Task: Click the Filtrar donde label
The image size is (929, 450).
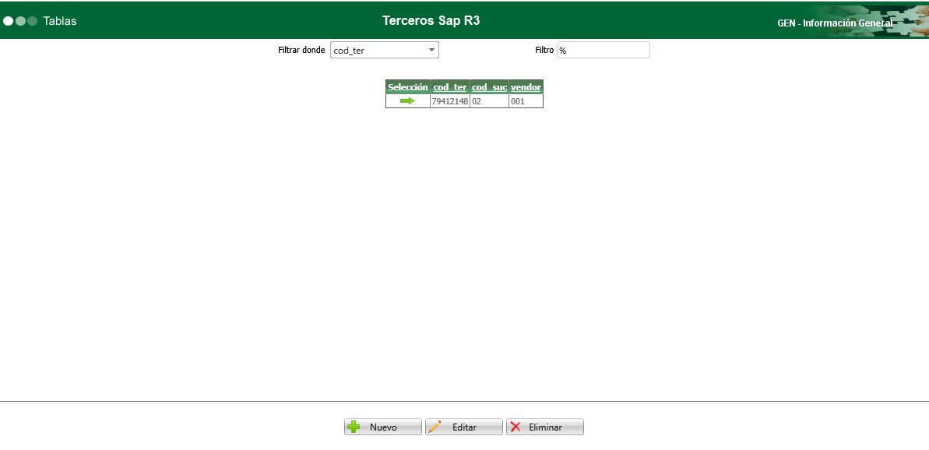Action: coord(301,51)
